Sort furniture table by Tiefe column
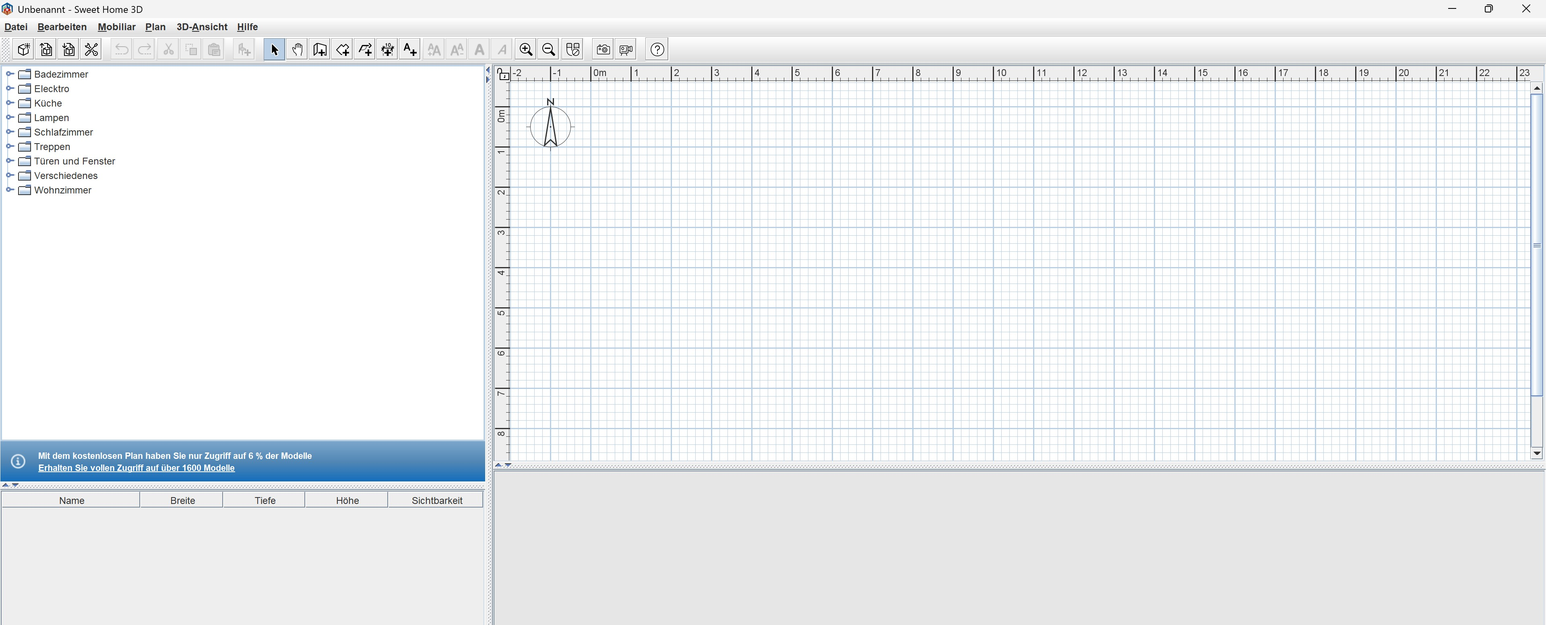 (x=265, y=500)
